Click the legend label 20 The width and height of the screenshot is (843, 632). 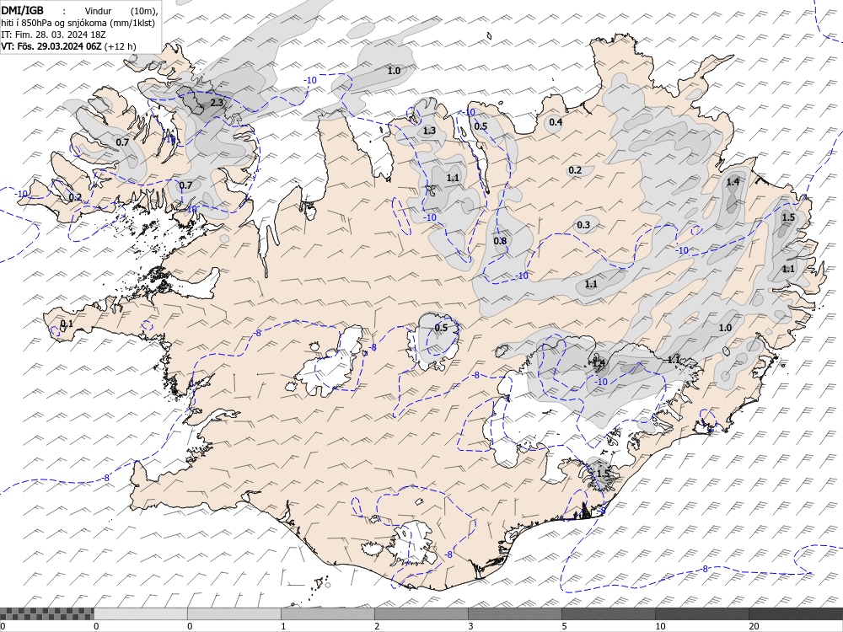click(754, 626)
